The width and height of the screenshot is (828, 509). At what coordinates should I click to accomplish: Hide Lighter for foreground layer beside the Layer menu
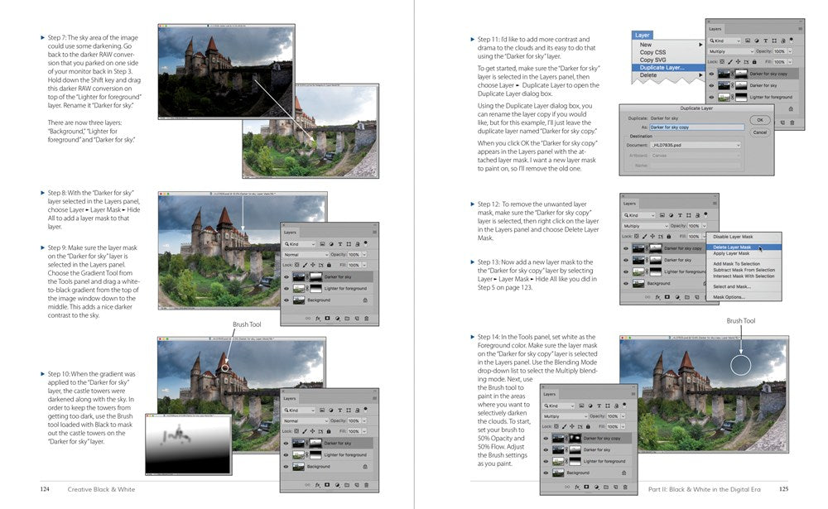coord(711,97)
